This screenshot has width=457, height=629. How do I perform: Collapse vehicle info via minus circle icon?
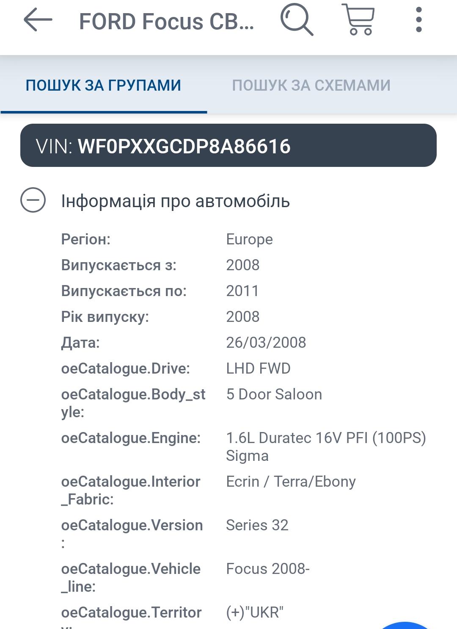[x=33, y=200]
